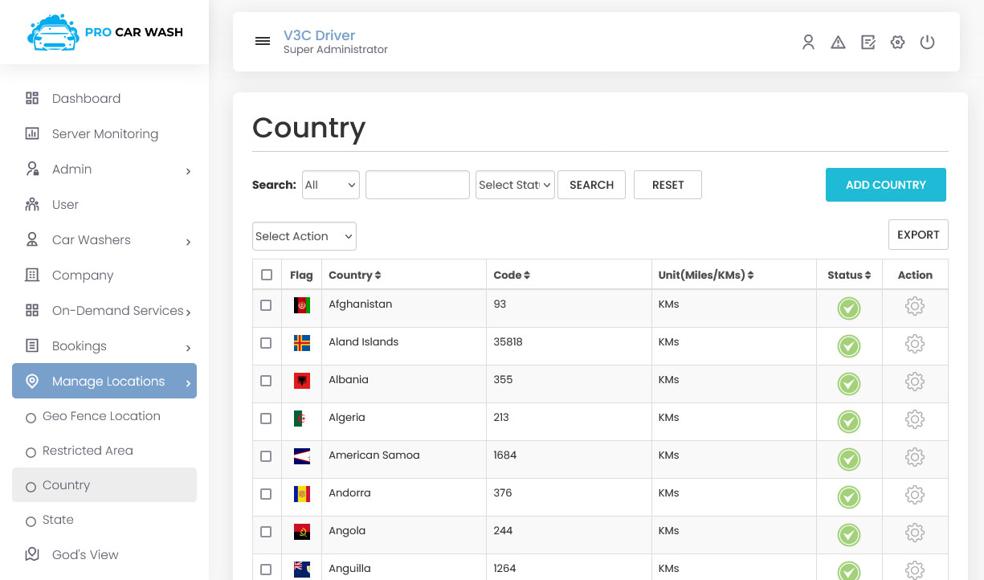
Task: Open Server Monitoring in the sidebar
Action: coord(105,134)
